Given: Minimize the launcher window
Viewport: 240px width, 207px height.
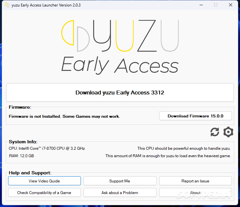Looking at the screenshot, I should coord(201,5).
